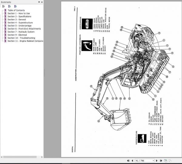The image size is (182, 164).
Task: Click bookmark icon beside Table of Contents
Action: coord(5,10)
